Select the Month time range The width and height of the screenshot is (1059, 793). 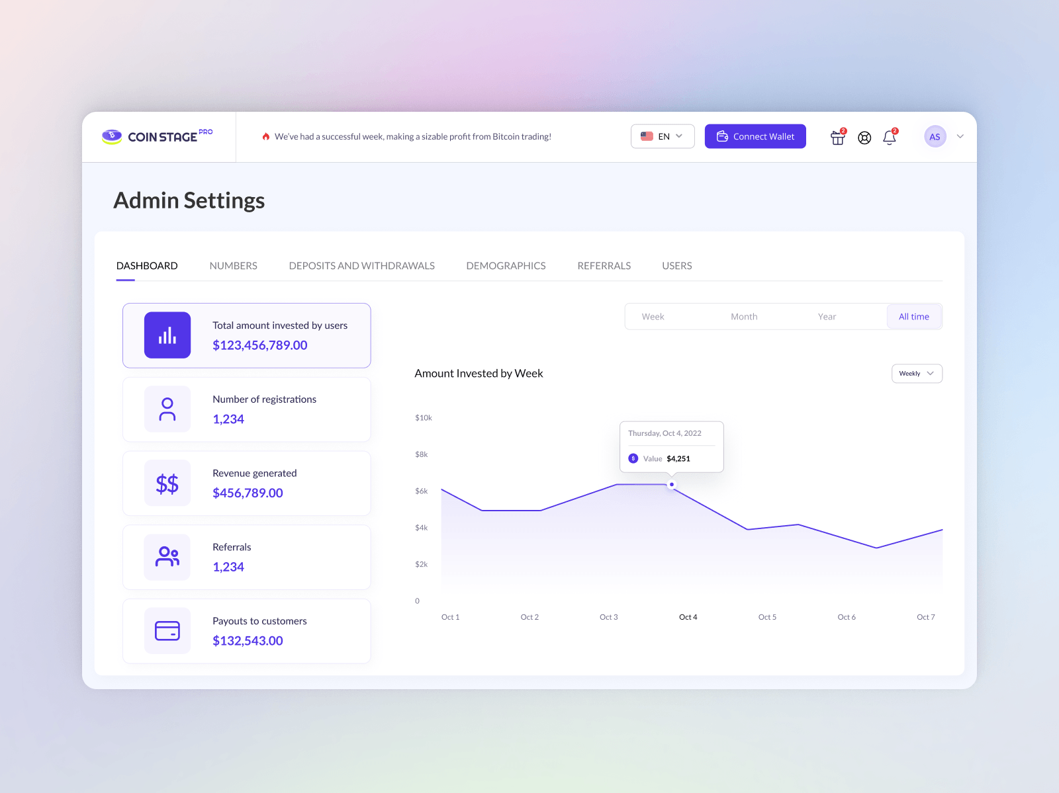[744, 317]
